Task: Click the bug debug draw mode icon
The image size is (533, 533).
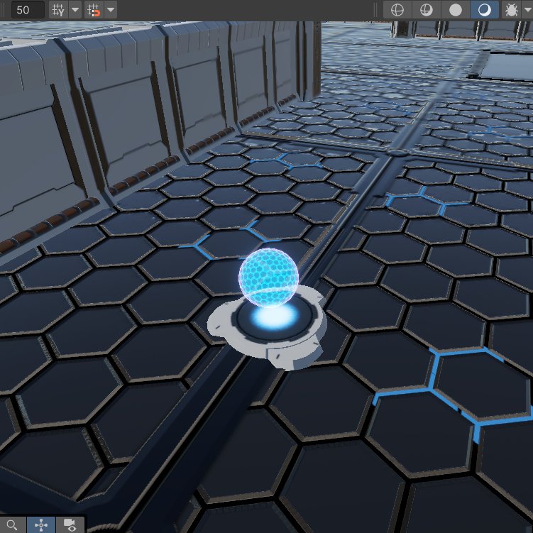Action: coord(511,10)
